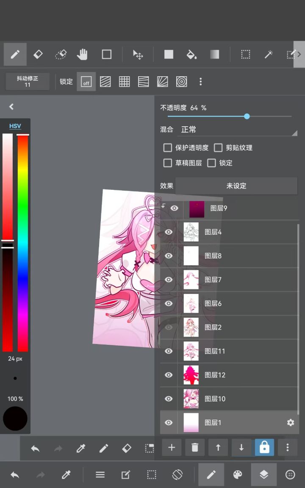This screenshot has width=305, height=488.
Task: Toggle visibility of 图层8
Action: tap(169, 255)
